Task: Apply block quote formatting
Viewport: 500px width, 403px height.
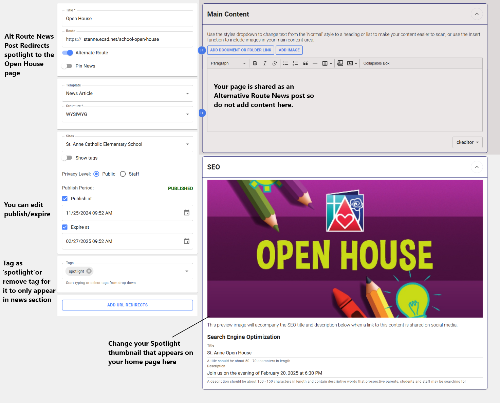Action: click(x=305, y=63)
